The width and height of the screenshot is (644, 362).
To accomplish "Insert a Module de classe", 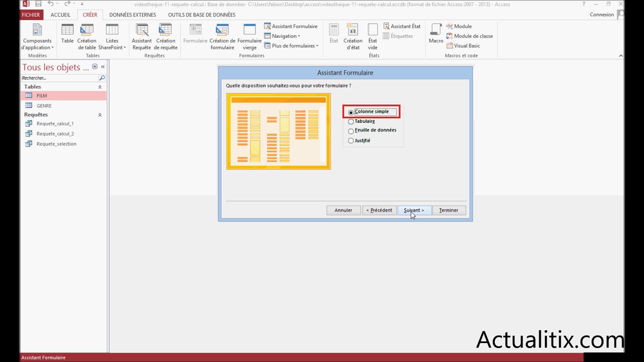I will click(469, 36).
